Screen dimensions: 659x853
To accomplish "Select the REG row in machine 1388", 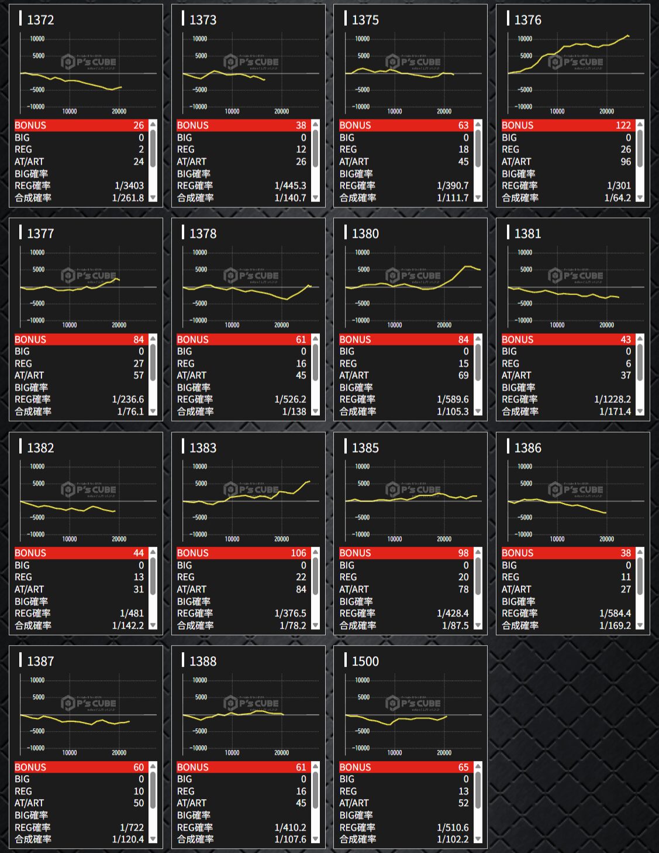I will pyautogui.click(x=241, y=791).
